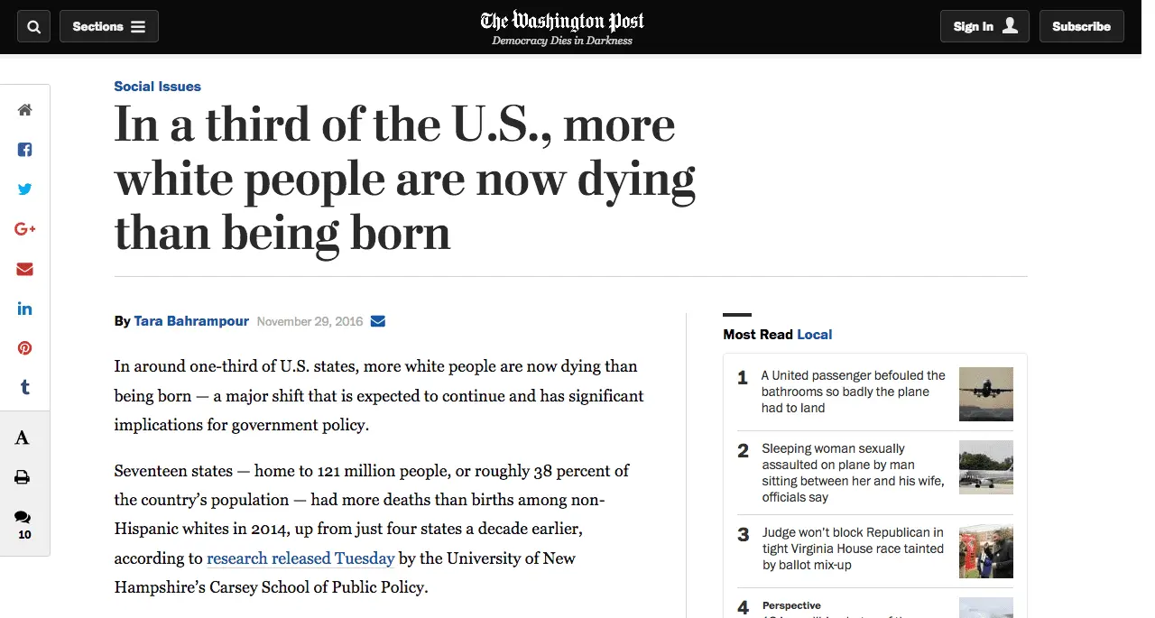Screen dimensions: 1155x618
Task: Click the Subscribe button
Action: (x=1081, y=27)
